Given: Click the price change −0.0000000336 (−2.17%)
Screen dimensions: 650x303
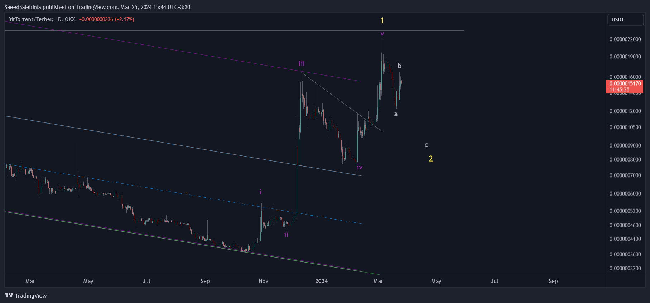Looking at the screenshot, I should pos(107,19).
